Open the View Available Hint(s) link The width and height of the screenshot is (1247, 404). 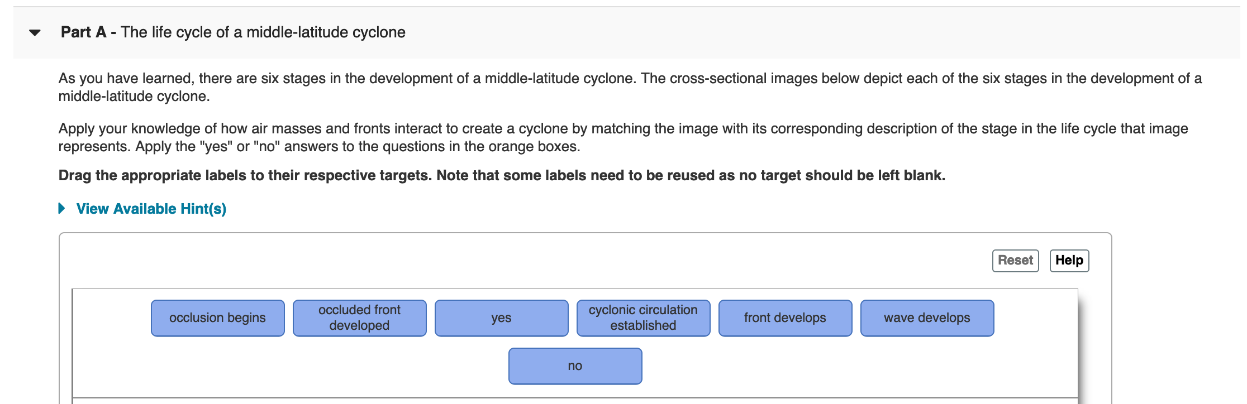[151, 209]
